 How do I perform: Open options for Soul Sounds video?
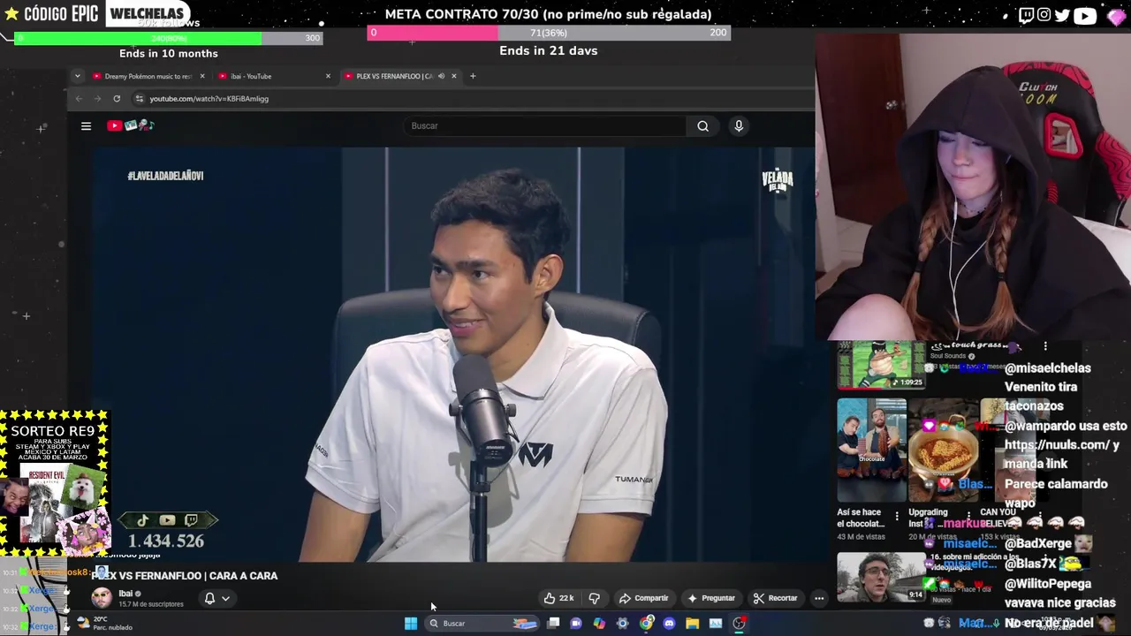tap(1045, 346)
